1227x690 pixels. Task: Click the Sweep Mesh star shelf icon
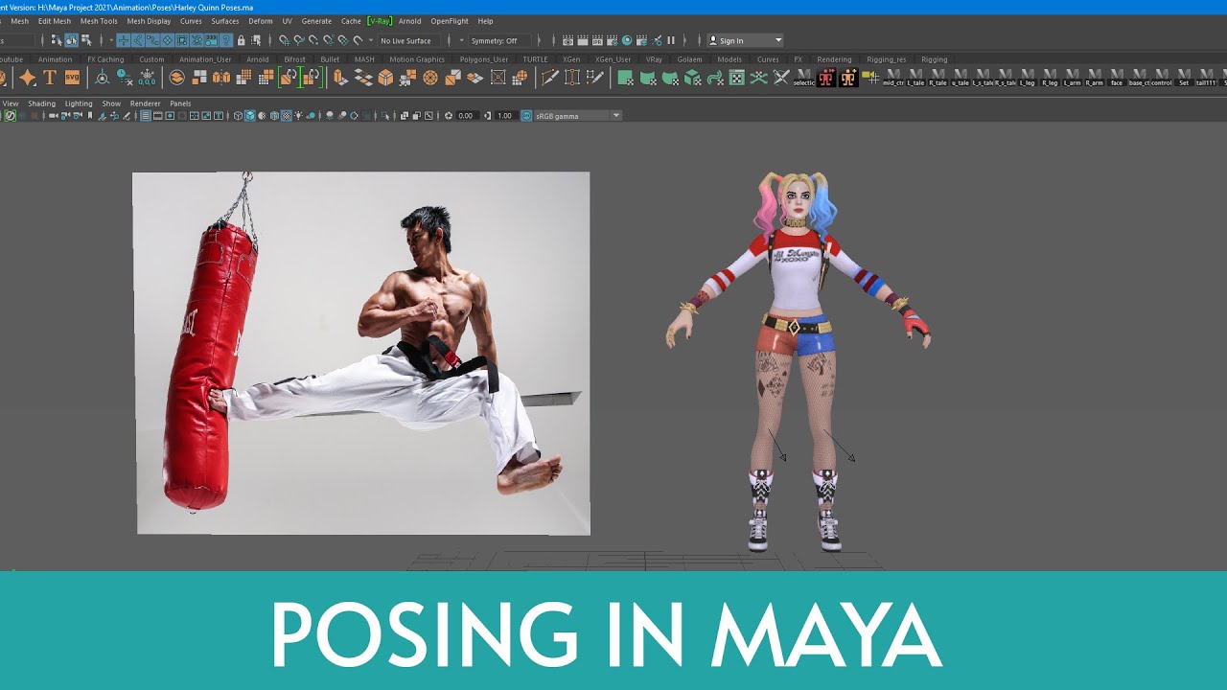pos(28,78)
